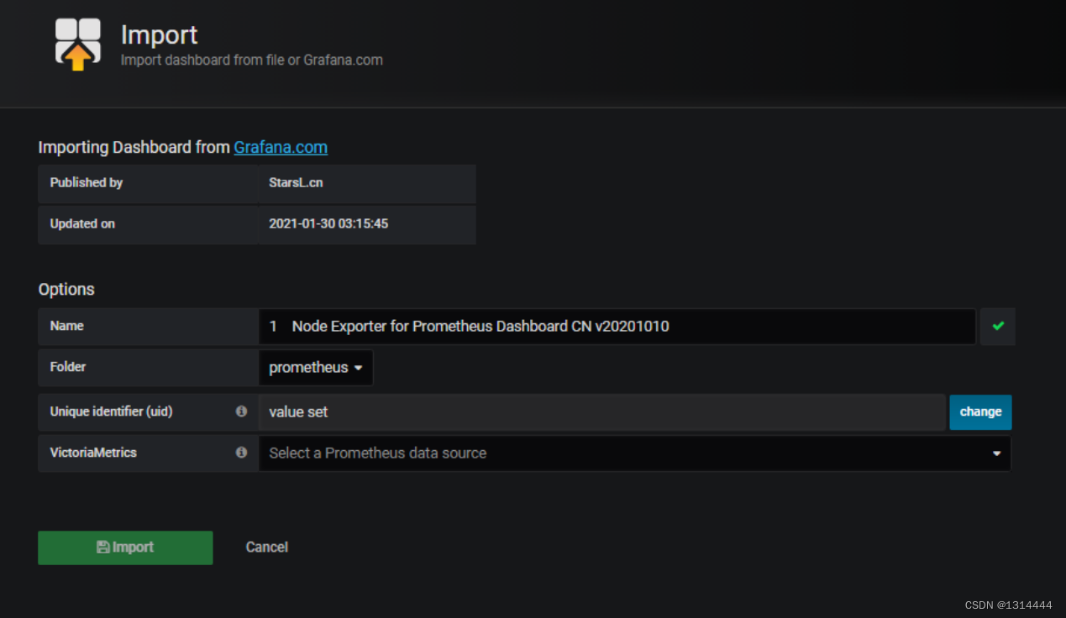Viewport: 1066px width, 618px height.
Task: Click the change button for uid
Action: pos(980,412)
